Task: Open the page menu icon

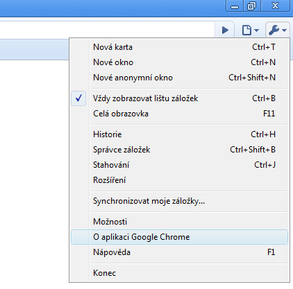Action: tap(246, 30)
